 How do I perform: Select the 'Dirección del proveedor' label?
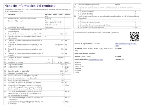click(x=16, y=21)
